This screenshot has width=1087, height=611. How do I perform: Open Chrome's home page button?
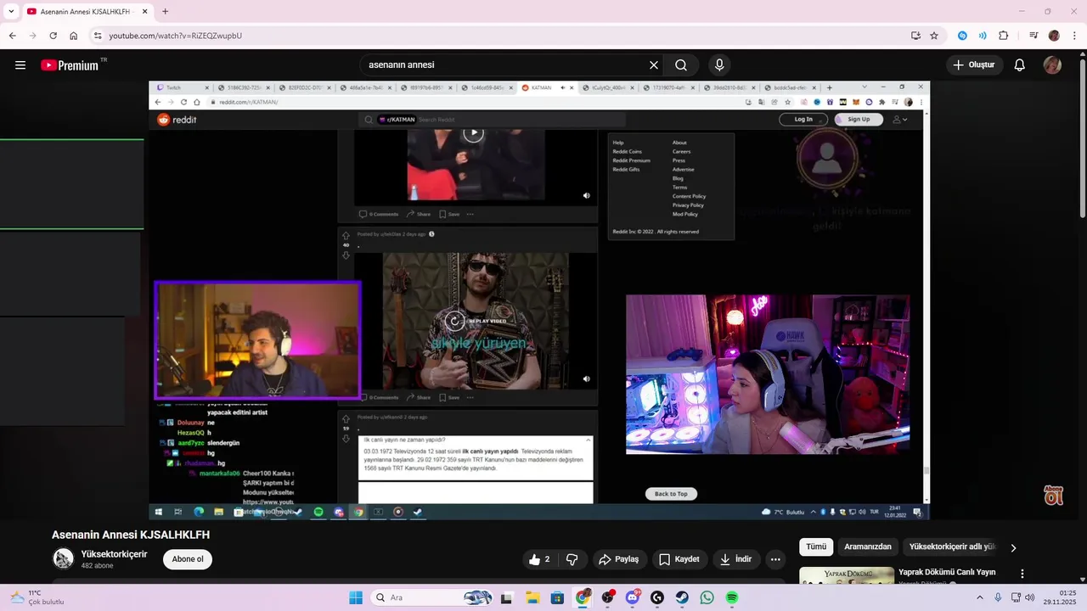click(x=74, y=36)
